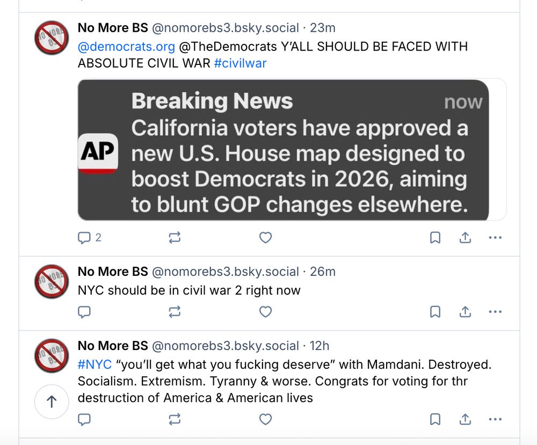Image resolution: width=537 pixels, height=445 pixels.
Task: Open the #civilwar hashtag
Action: 240,63
